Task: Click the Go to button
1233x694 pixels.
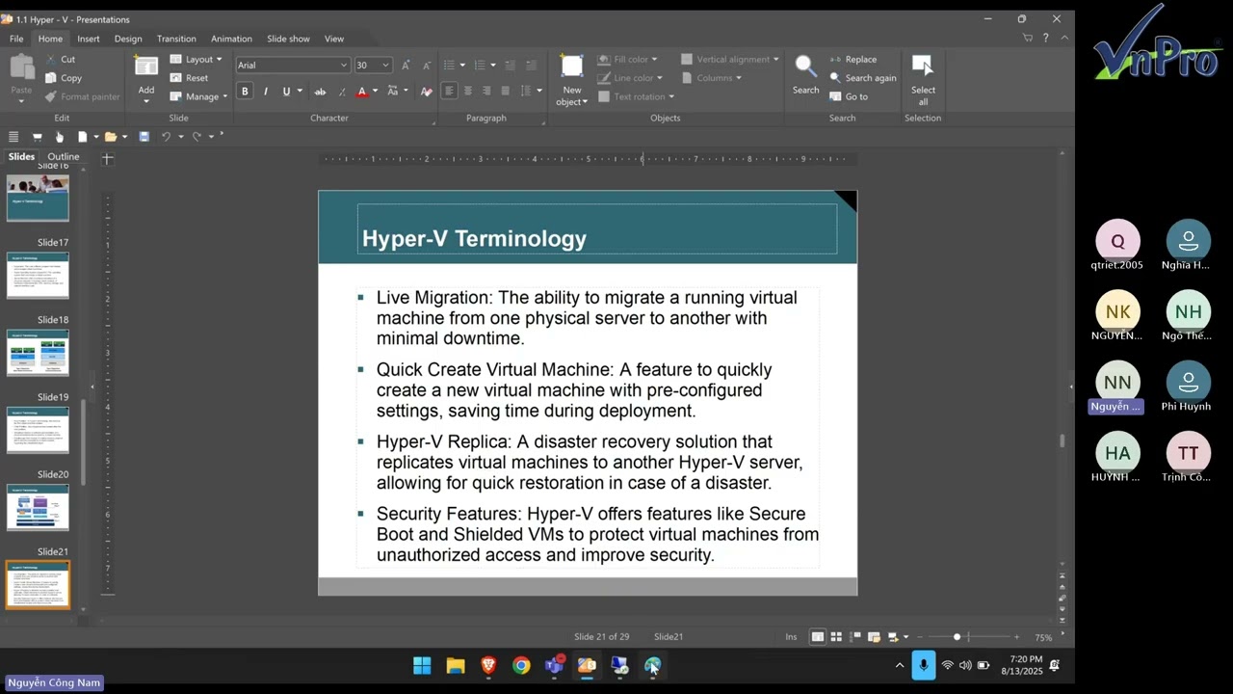Action: [x=849, y=96]
